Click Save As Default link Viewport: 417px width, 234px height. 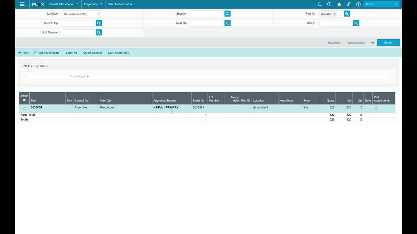(x=356, y=43)
